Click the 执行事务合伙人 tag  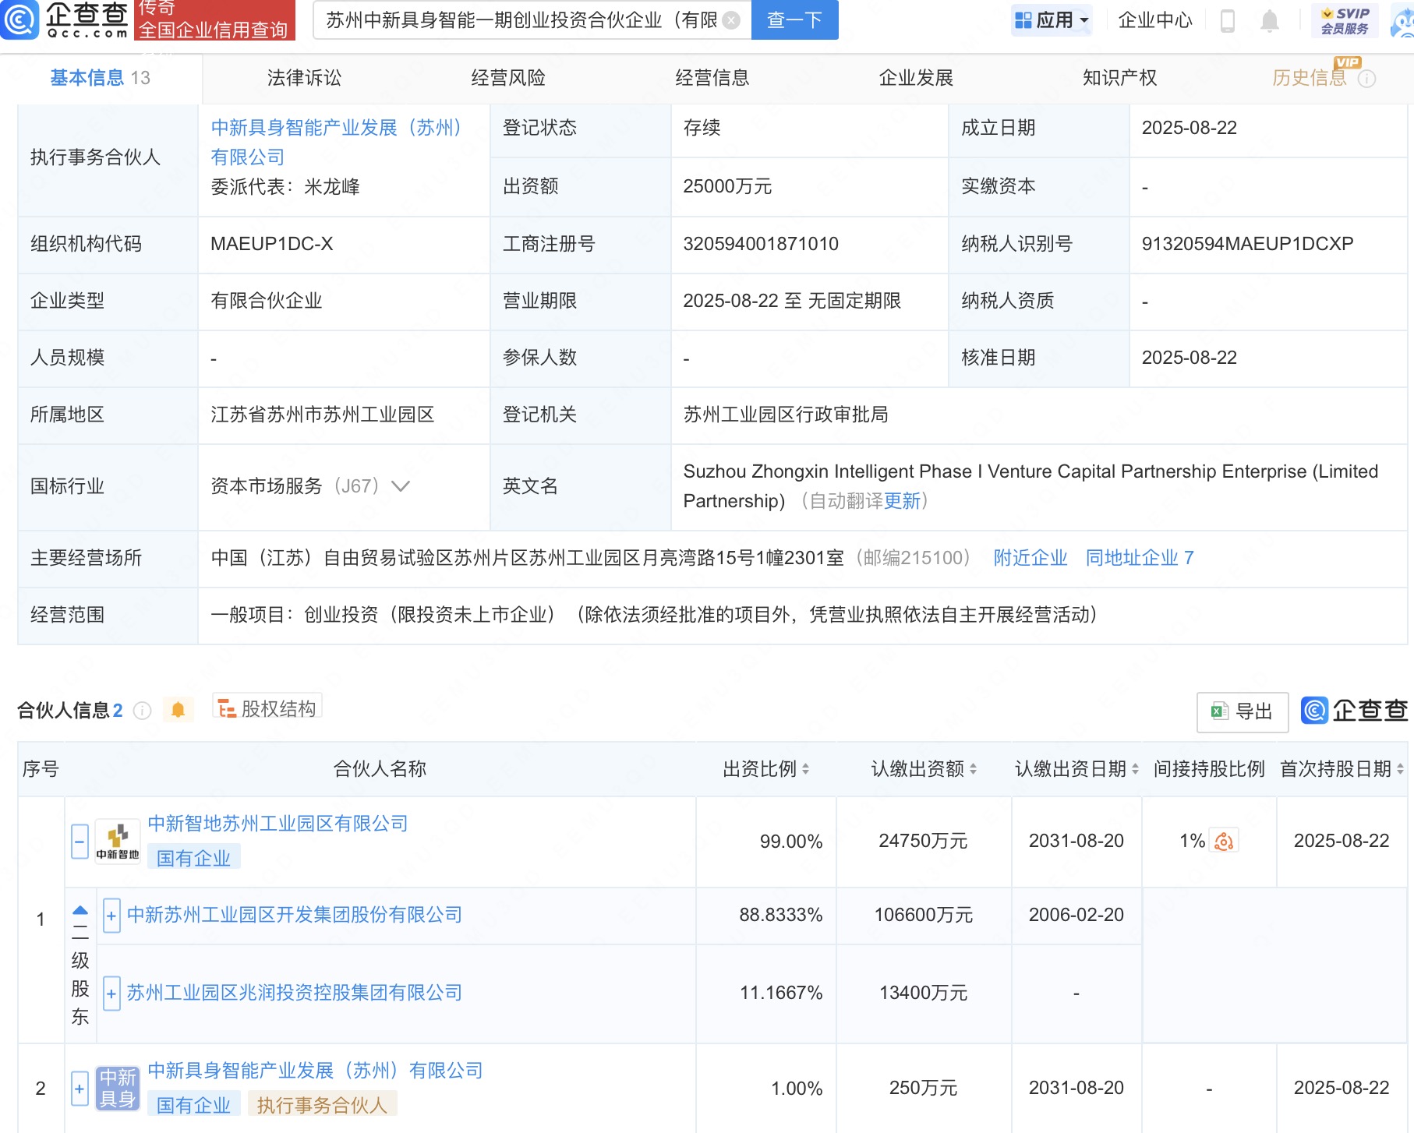(x=322, y=1105)
